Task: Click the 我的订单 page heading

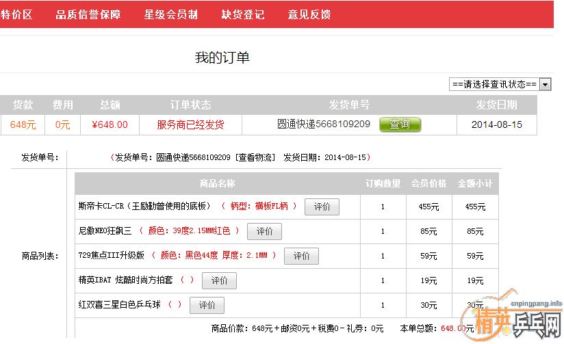Action: pyautogui.click(x=222, y=57)
